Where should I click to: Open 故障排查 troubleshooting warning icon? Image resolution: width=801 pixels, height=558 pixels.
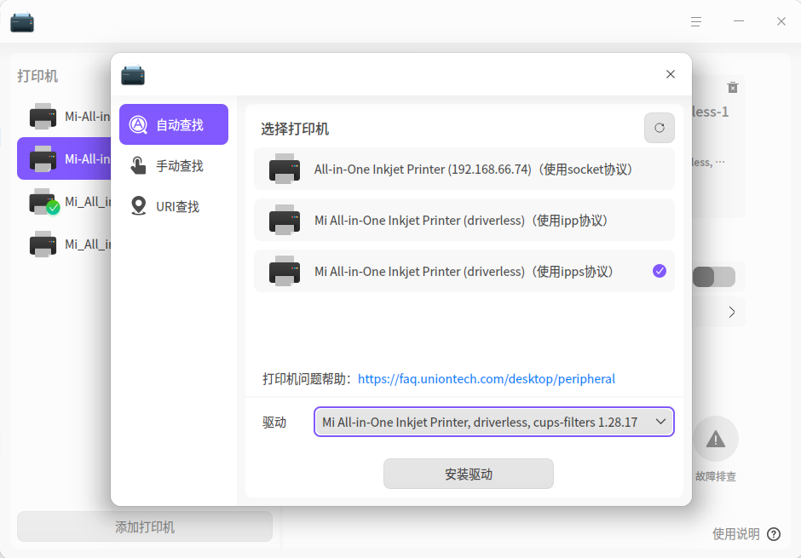tap(715, 439)
